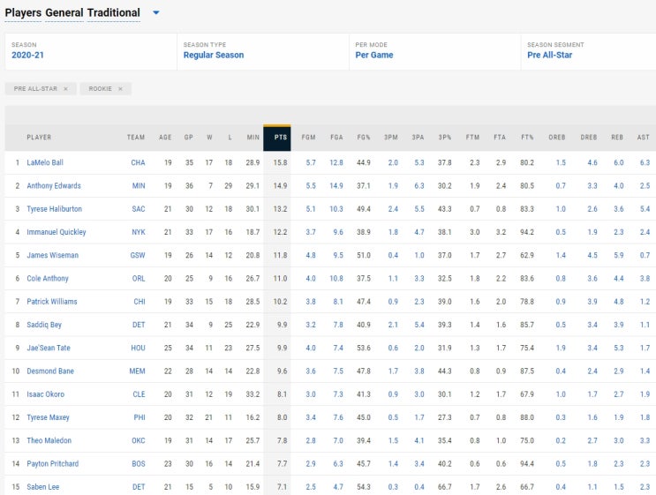Remove the PRE ALL-STAR filter chip
Image resolution: width=656 pixels, height=495 pixels.
[65, 88]
